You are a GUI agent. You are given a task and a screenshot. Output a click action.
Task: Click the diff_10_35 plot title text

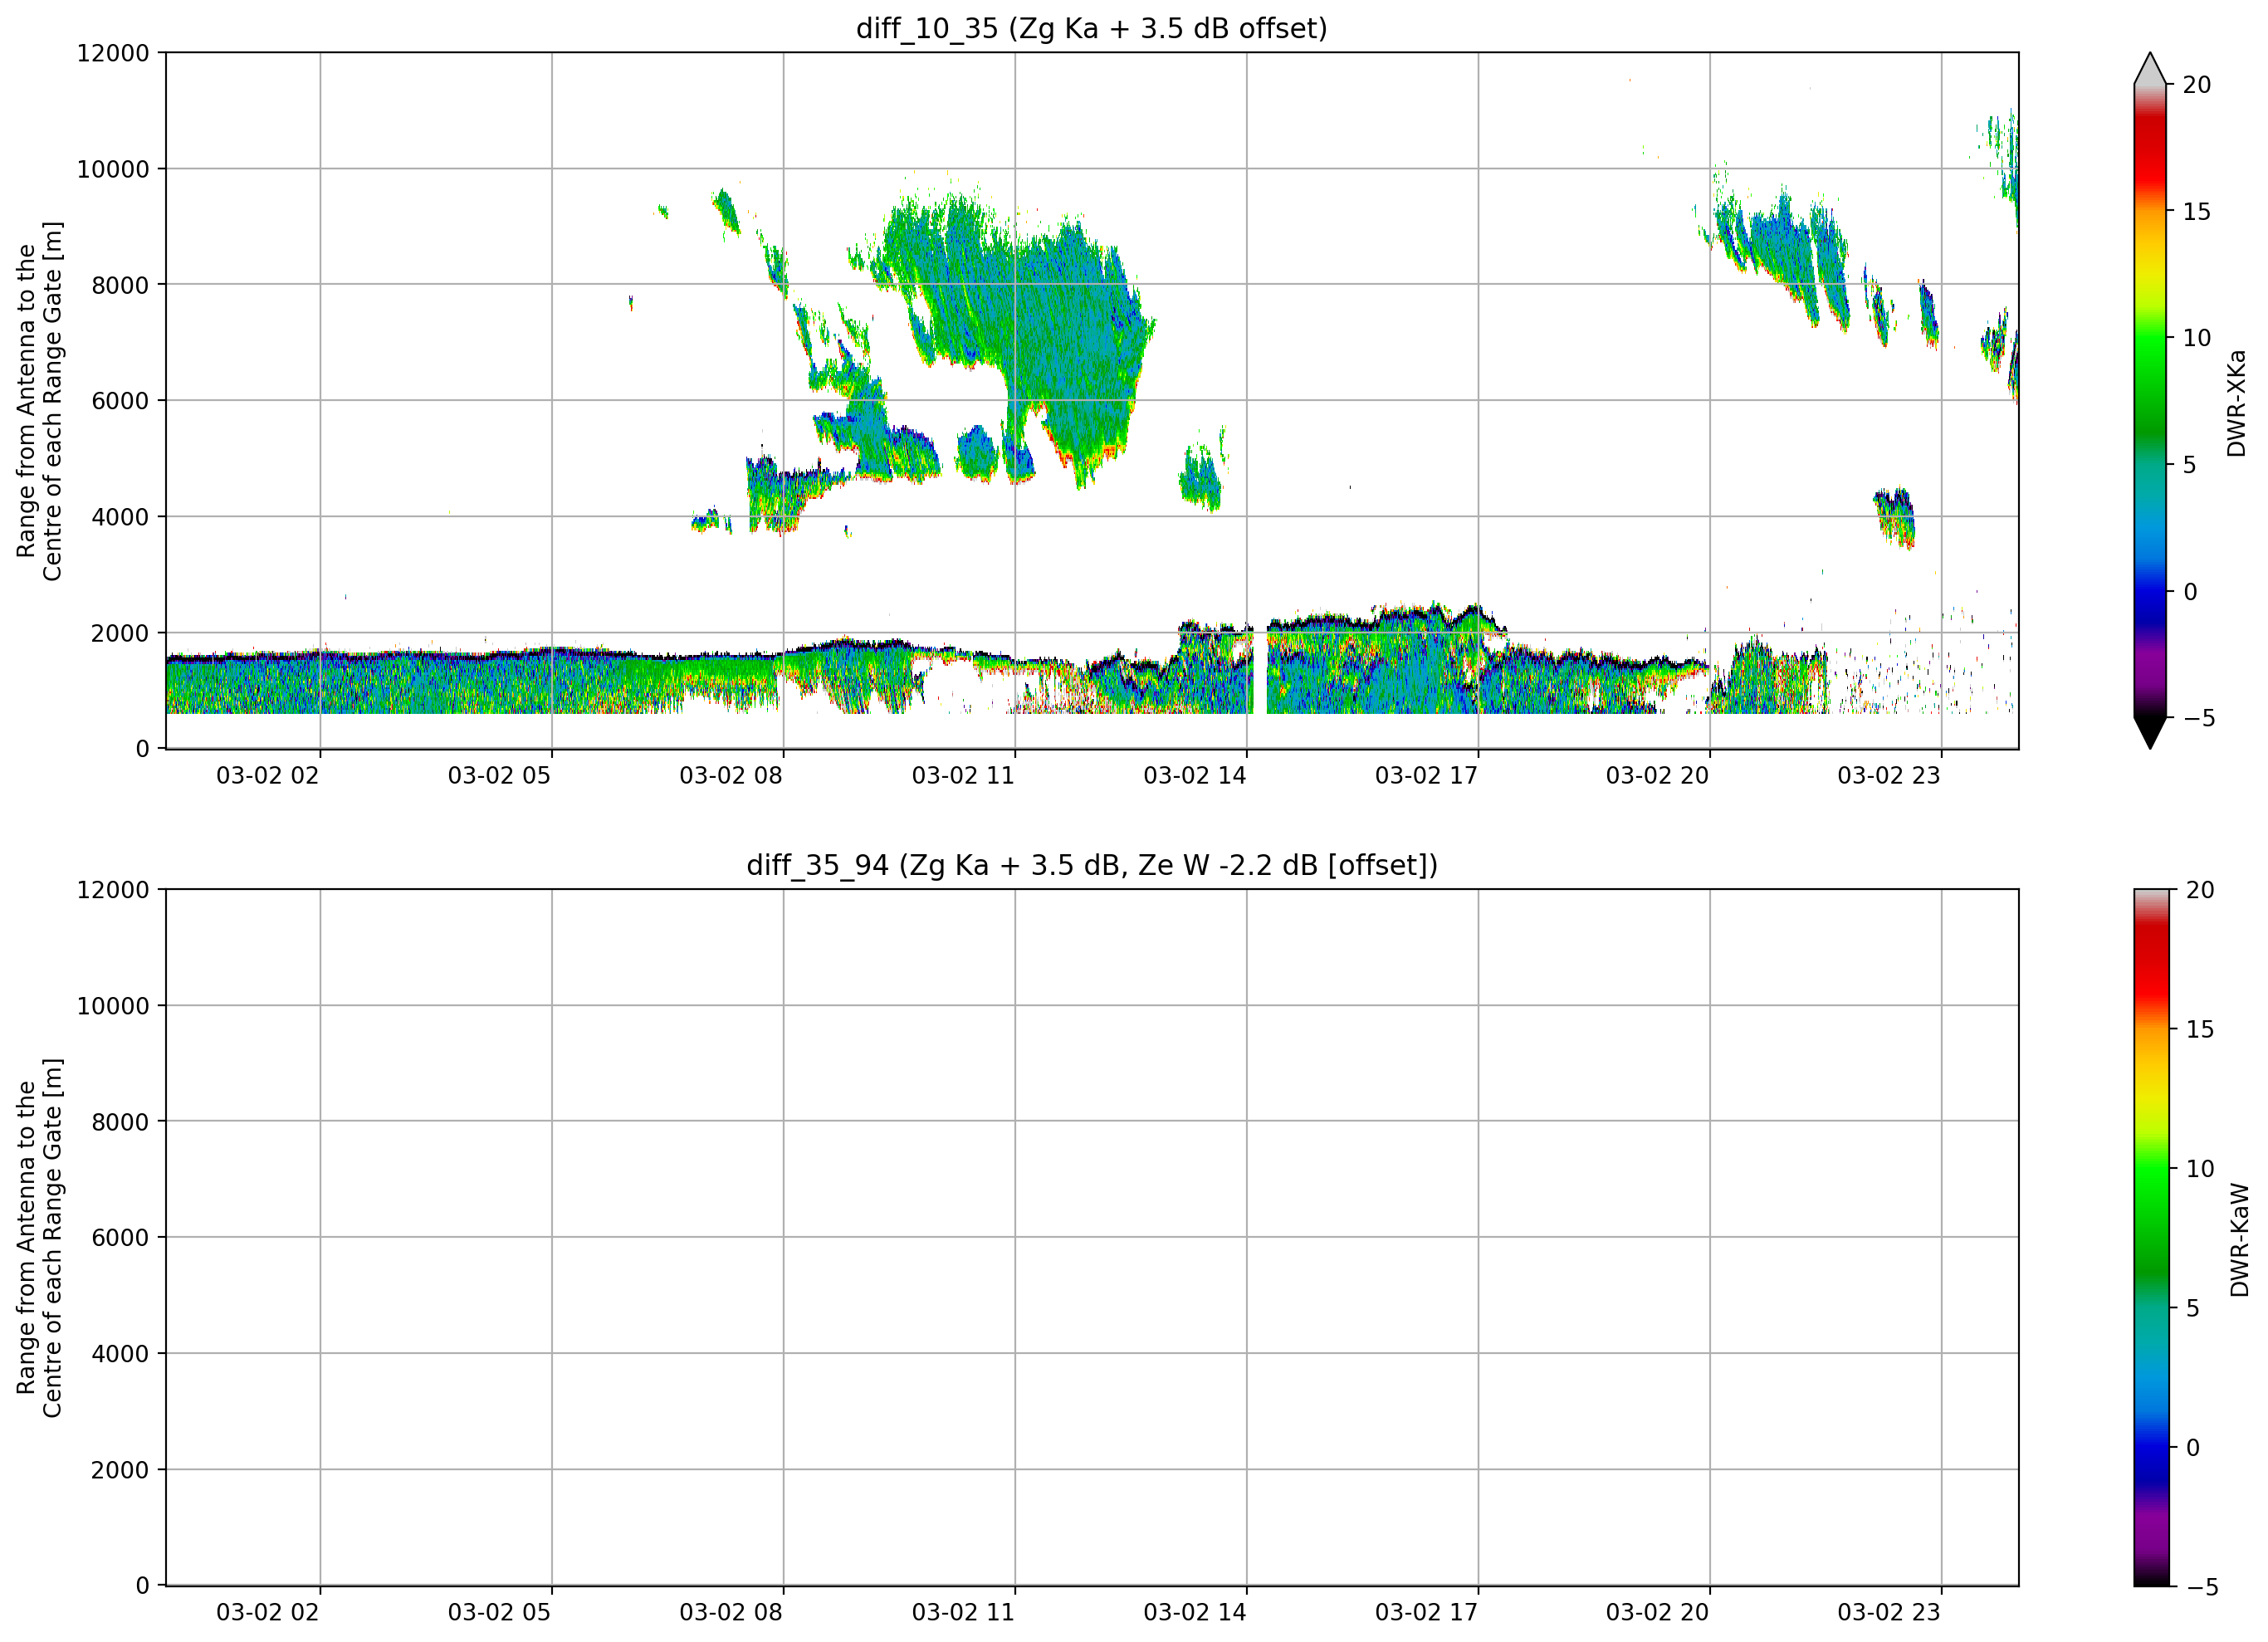[x=1091, y=29]
